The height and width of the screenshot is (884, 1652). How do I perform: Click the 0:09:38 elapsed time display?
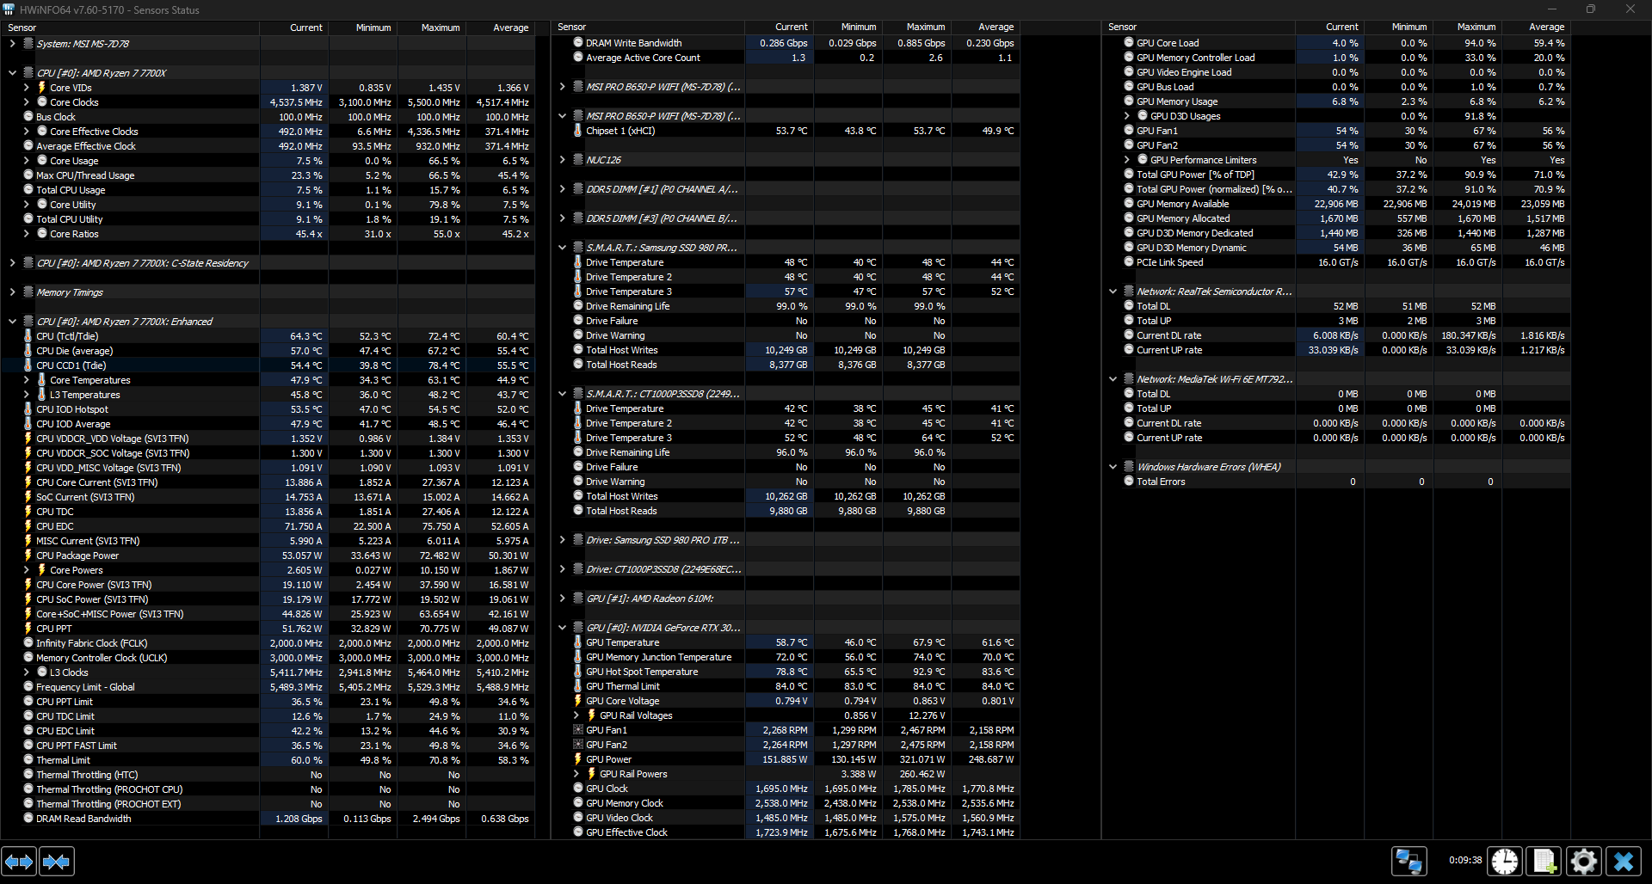[x=1464, y=860]
